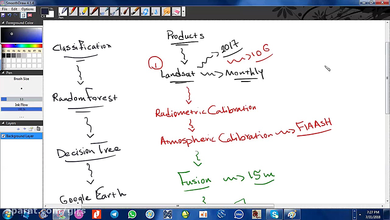Click the Save floppy disk icon
Screen dimensions: 390x220
pos(3,15)
